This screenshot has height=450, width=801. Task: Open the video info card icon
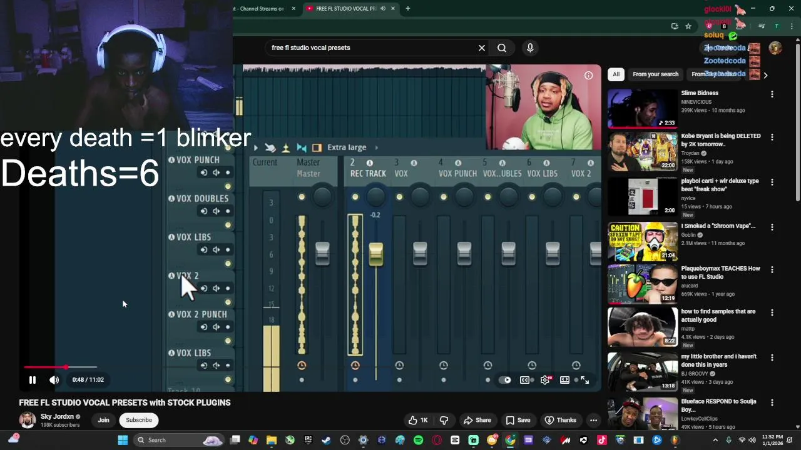point(588,76)
